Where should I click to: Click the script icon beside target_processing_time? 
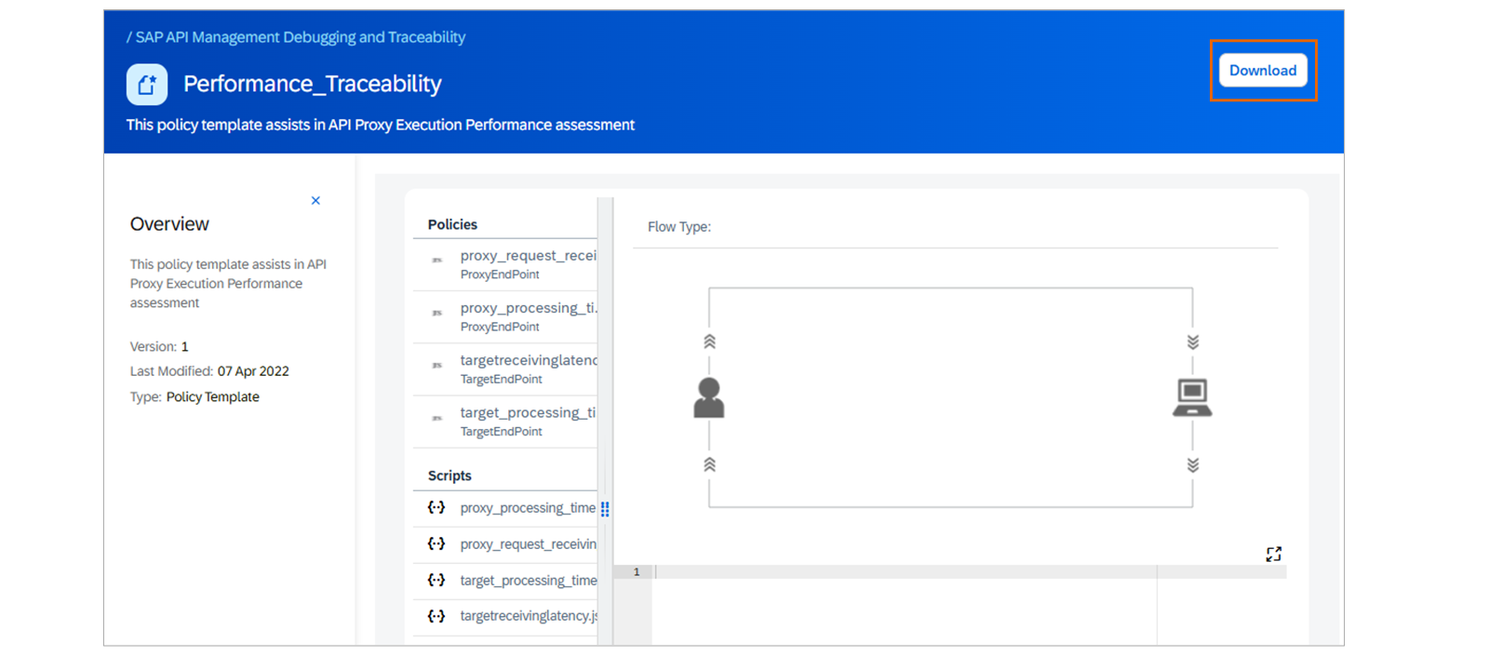tap(436, 581)
